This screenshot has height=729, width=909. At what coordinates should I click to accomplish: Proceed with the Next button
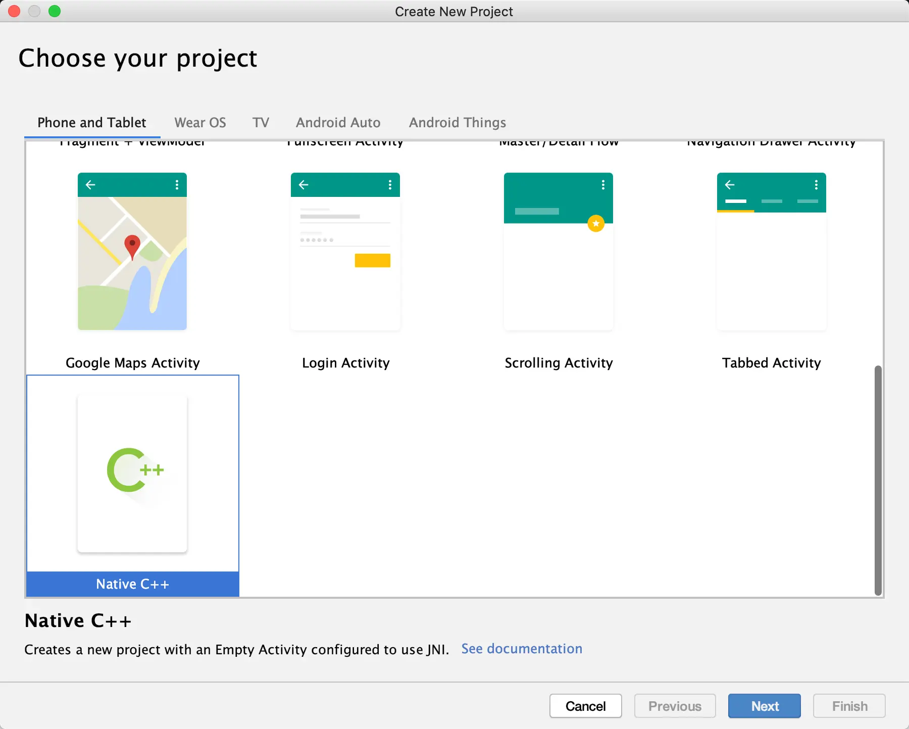pos(765,706)
